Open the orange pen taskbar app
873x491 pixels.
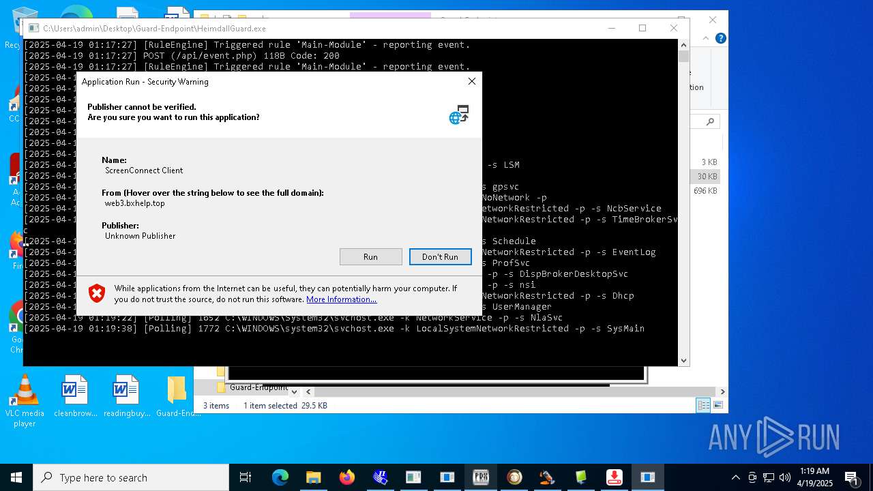[x=548, y=477]
